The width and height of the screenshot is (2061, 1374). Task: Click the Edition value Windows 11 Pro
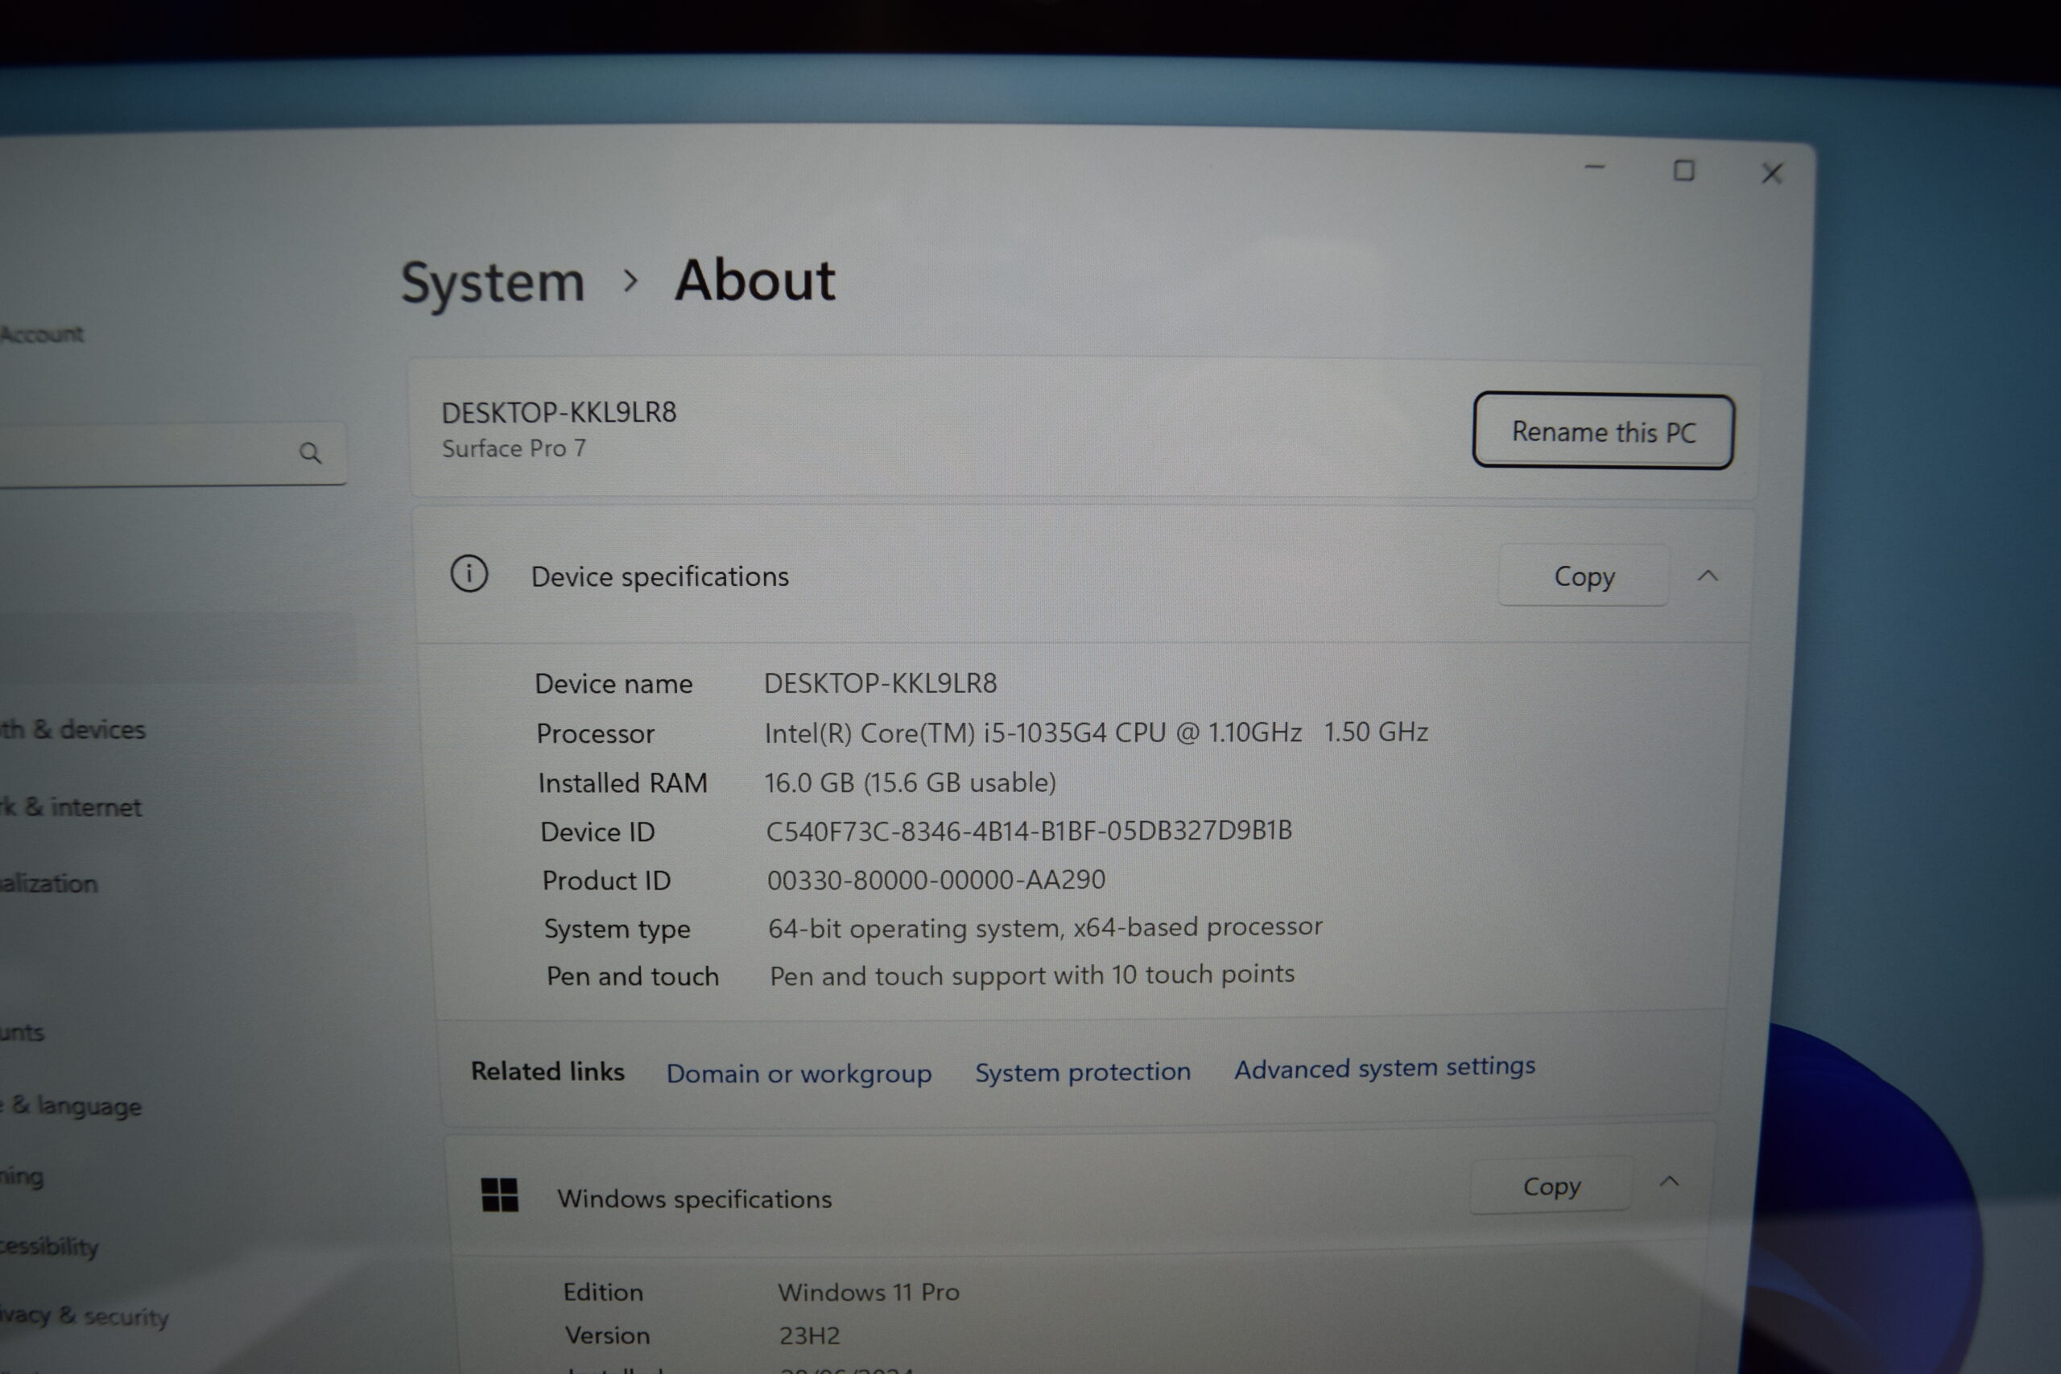pos(869,1292)
